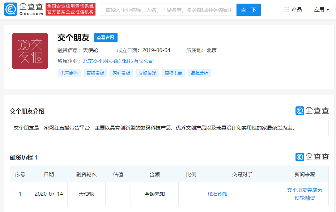This screenshot has width=336, height=212.
Task: Select the 网红带货 tag
Action: [121, 73]
